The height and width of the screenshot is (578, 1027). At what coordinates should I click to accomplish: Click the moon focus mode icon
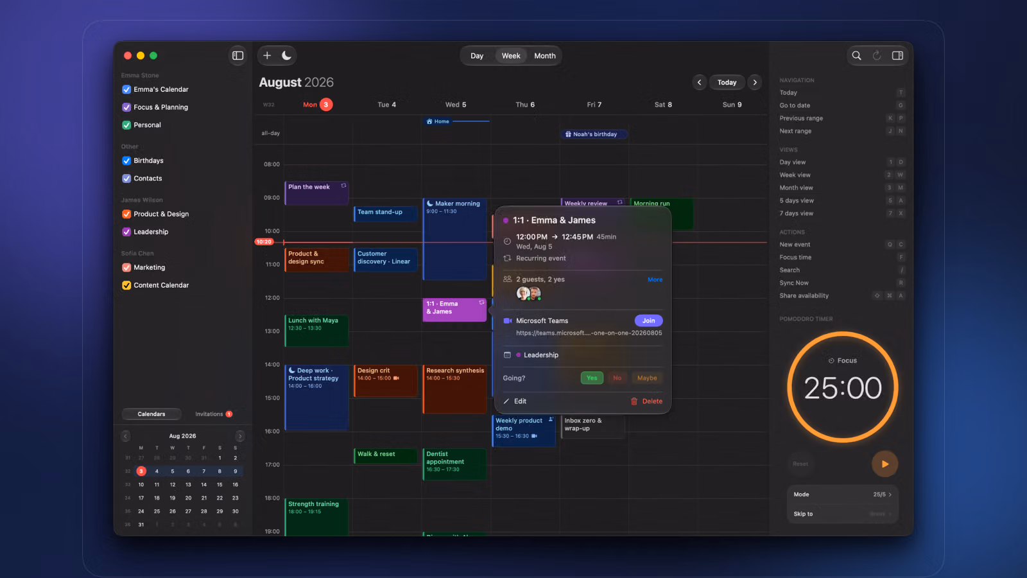click(x=286, y=55)
